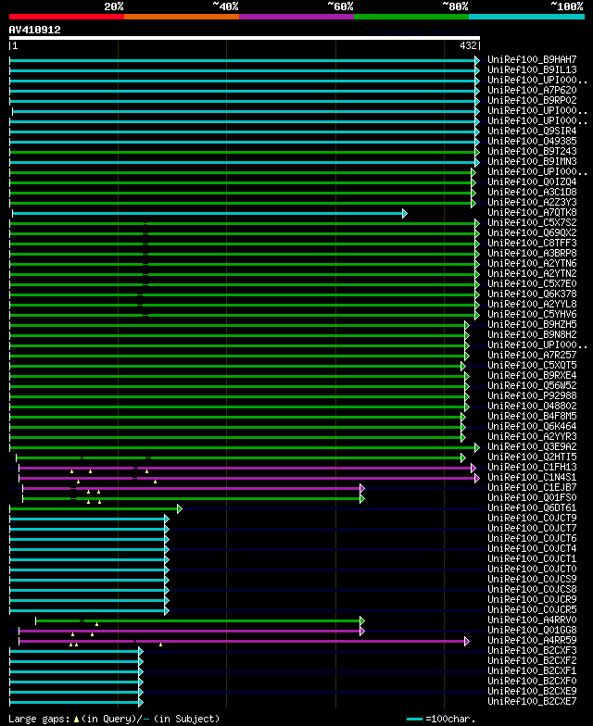This screenshot has height=726, width=593.
Task: Select the UniRef100_Q6K464 label
Action: tap(532, 426)
